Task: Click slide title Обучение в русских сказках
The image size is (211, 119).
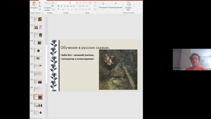Action: (x=85, y=48)
